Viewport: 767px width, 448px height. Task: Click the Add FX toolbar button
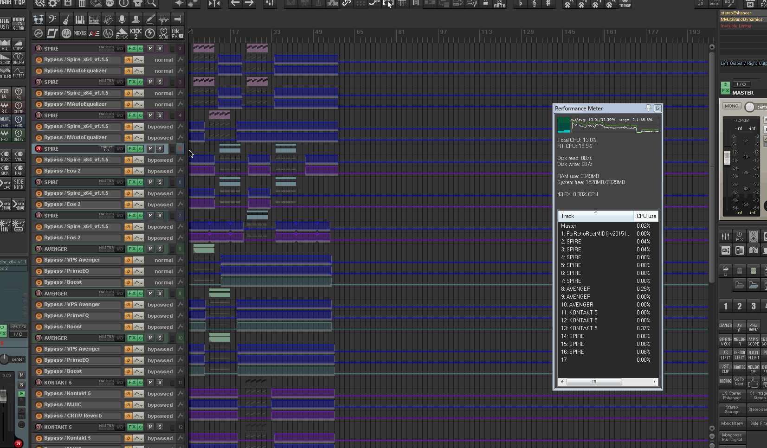coord(177,33)
